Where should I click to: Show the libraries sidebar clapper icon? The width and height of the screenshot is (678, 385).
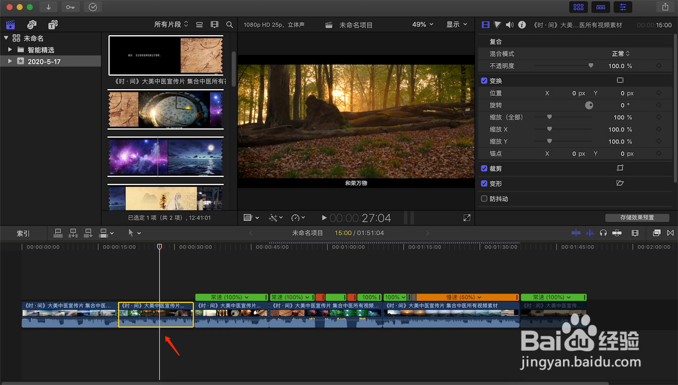10,25
